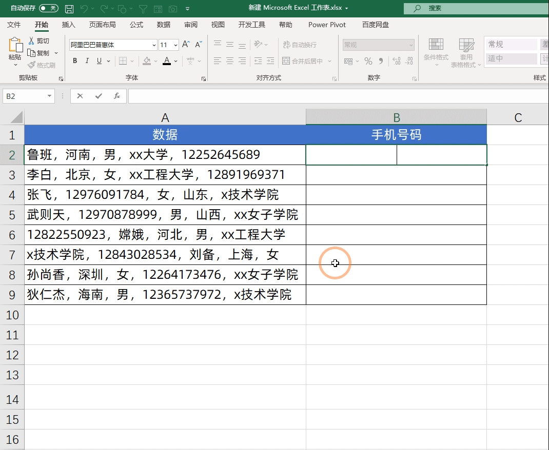
Task: Click the red font color A
Action: point(167,61)
